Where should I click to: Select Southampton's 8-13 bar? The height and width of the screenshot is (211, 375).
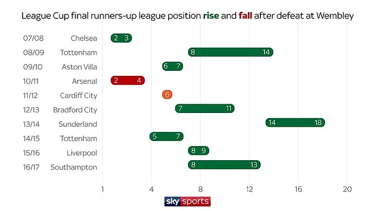[x=224, y=165]
